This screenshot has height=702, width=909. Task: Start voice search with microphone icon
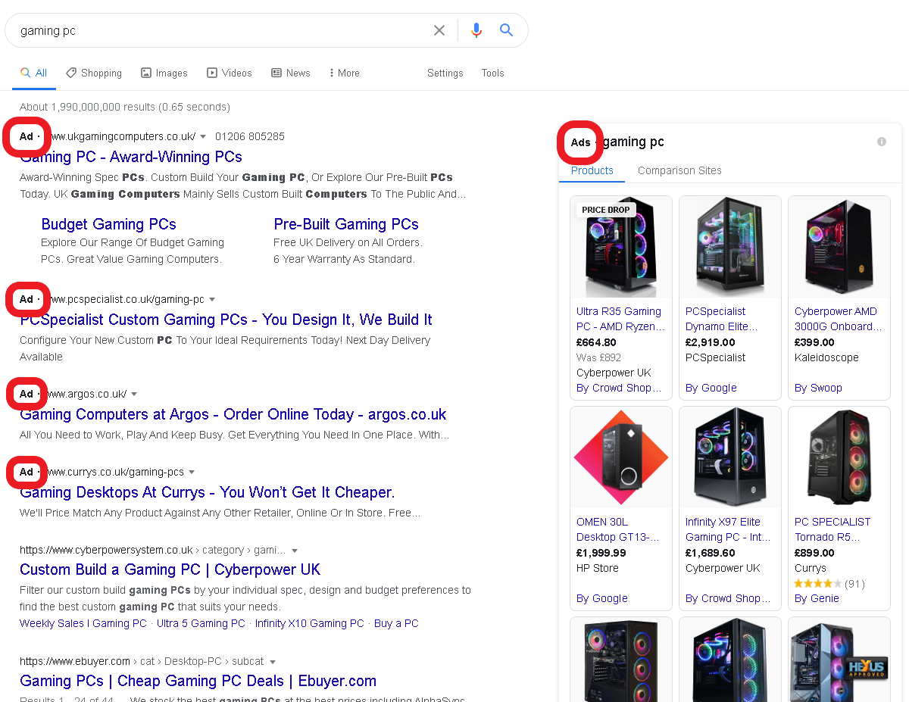point(476,30)
